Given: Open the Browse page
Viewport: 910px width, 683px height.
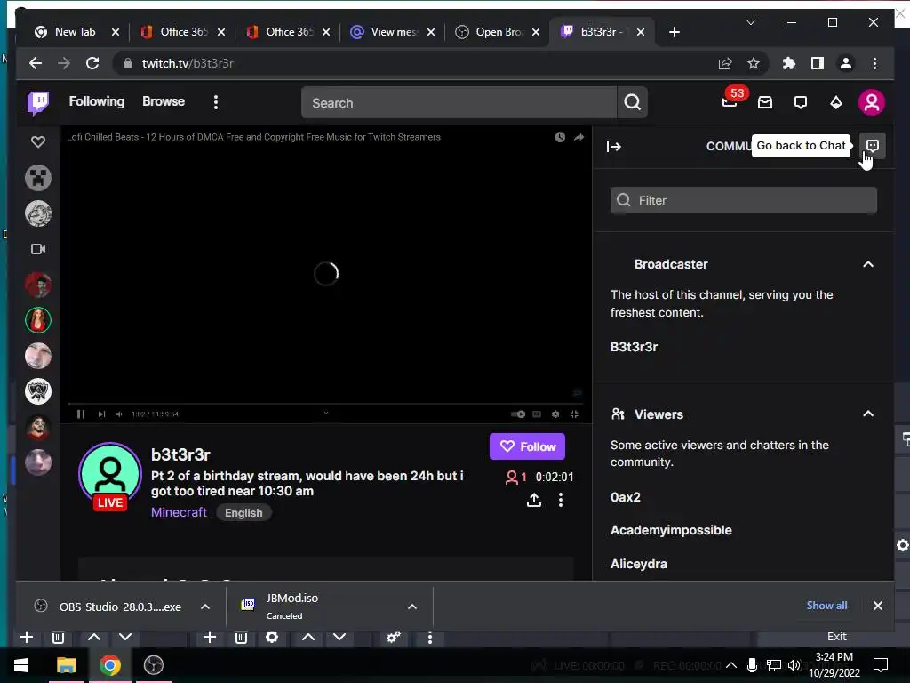Looking at the screenshot, I should coord(164,101).
